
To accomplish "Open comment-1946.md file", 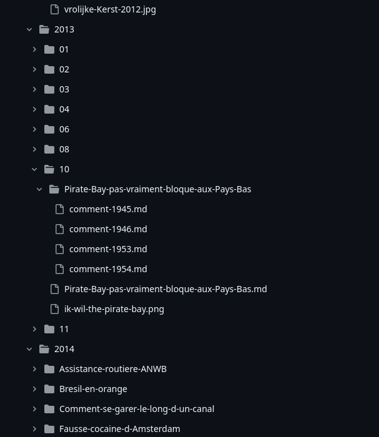I will 108,229.
